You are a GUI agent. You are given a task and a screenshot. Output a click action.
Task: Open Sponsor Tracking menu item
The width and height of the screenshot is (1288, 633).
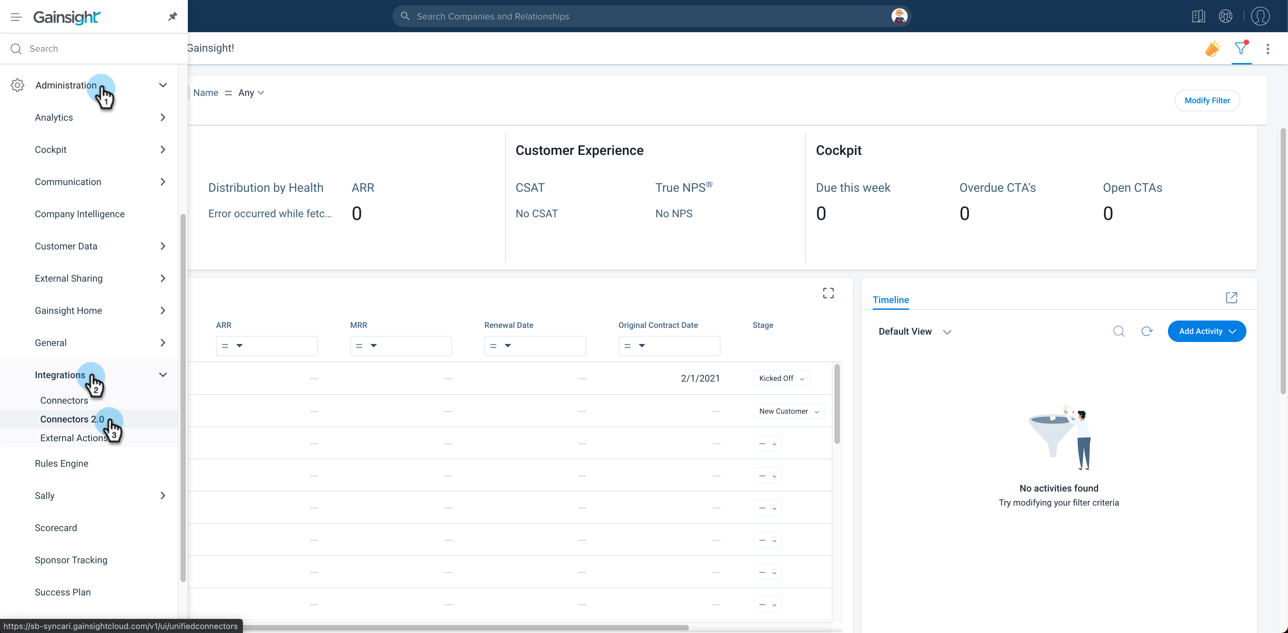point(71,560)
